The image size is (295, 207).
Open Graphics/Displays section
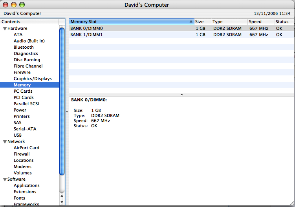pos(33,79)
